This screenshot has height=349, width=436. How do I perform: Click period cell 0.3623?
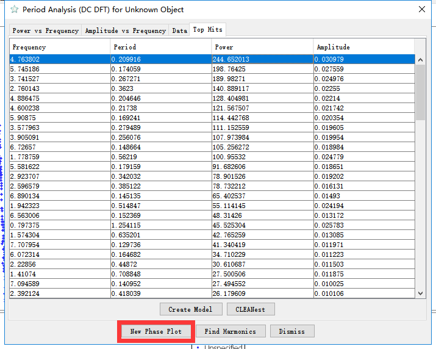[x=161, y=88]
